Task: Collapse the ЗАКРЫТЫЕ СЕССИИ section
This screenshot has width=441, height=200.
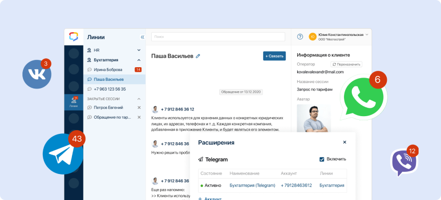Action: tap(139, 99)
